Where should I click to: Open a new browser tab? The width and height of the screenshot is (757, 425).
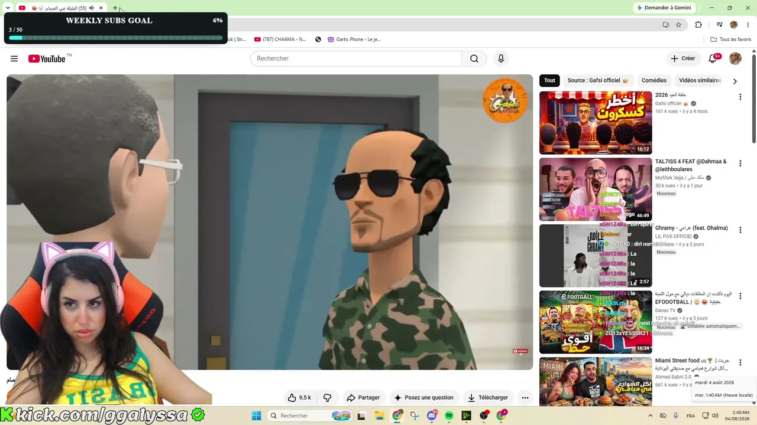[x=115, y=8]
